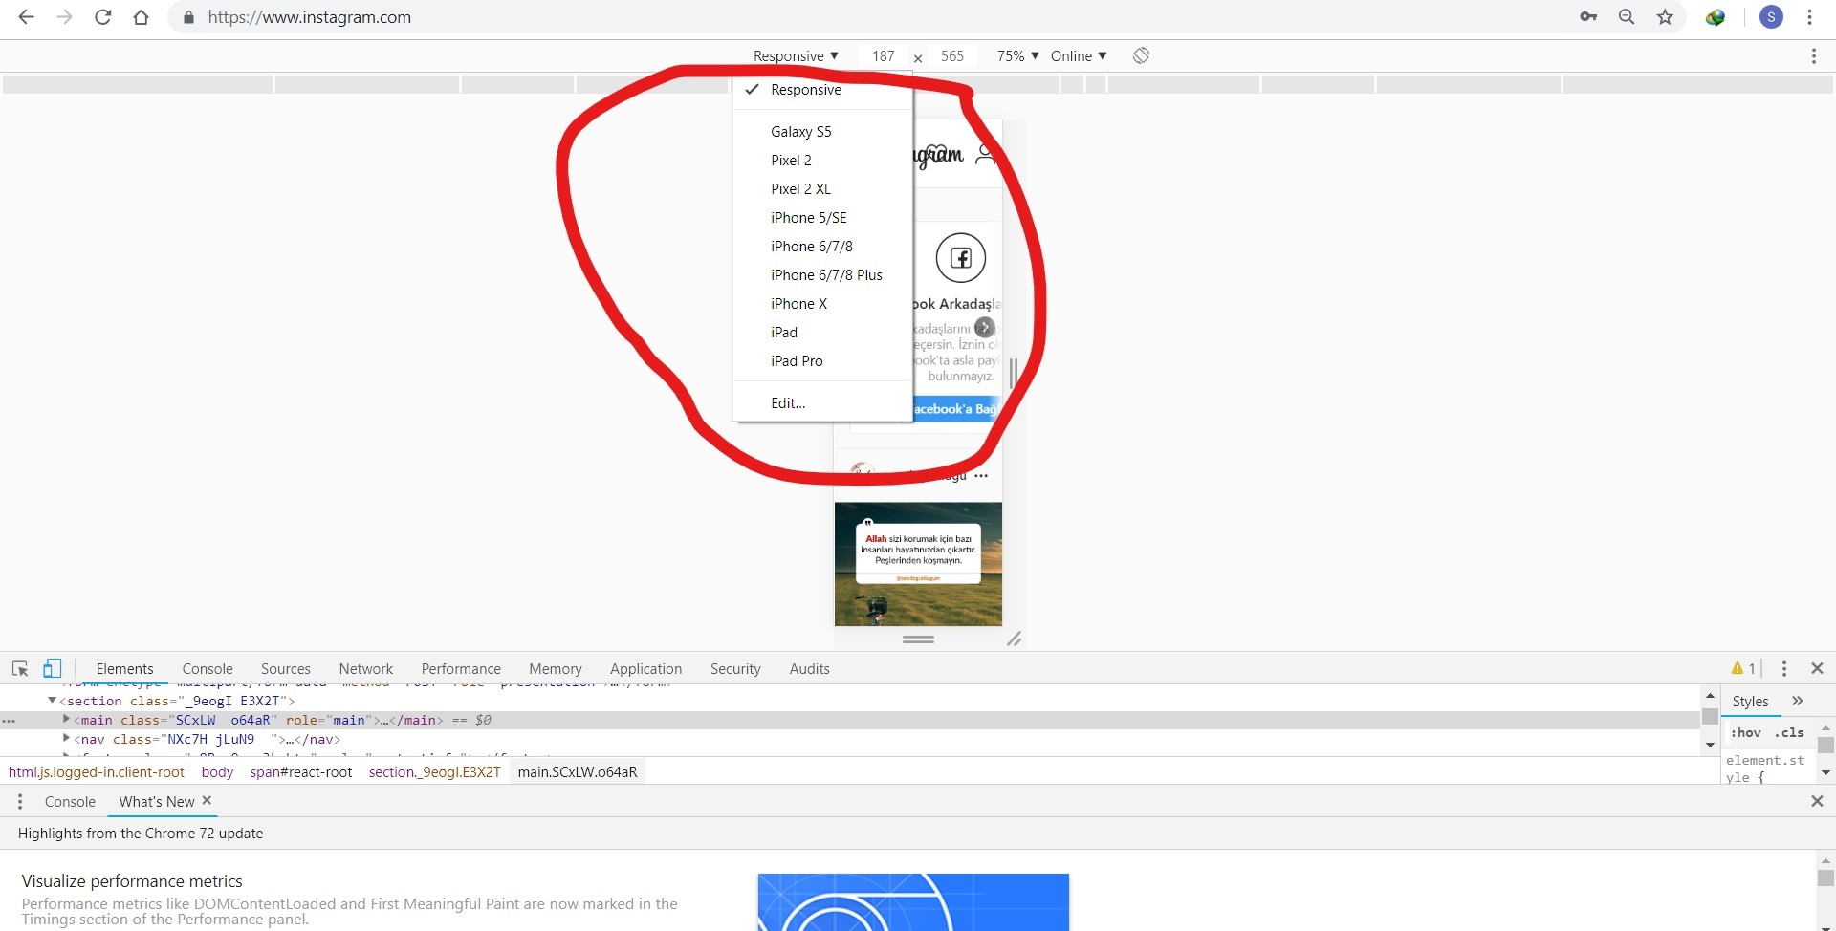Image resolution: width=1836 pixels, height=931 pixels.
Task: Open the Online throttling dropdown
Action: (x=1079, y=56)
